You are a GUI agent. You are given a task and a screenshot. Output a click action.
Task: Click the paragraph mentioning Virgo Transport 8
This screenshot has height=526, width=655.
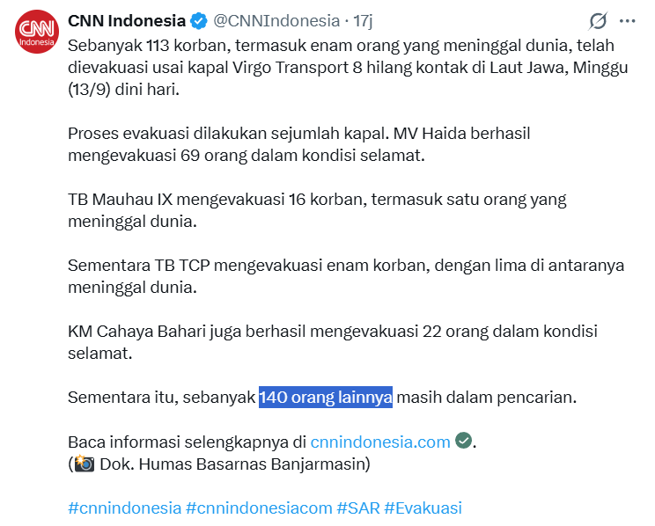tap(348, 67)
